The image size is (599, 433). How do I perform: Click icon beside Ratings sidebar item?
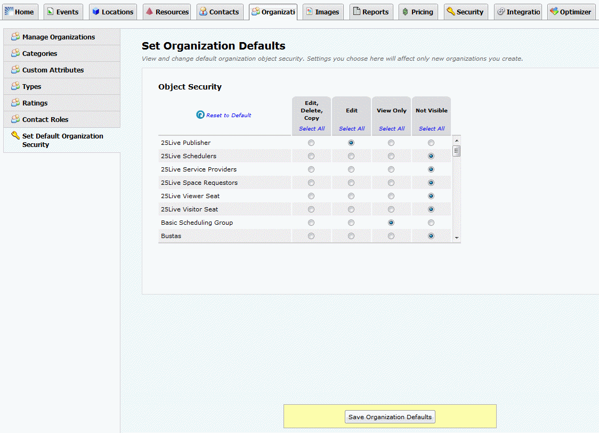[x=15, y=102]
